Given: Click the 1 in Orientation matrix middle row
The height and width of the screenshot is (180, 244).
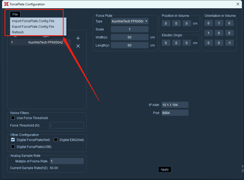Looking at the screenshot, I should pos(209,33).
